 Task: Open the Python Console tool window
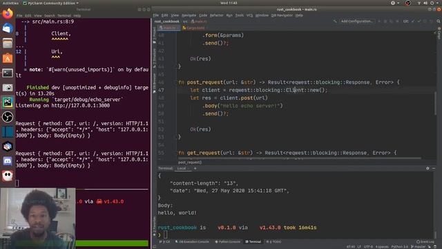coord(228,241)
